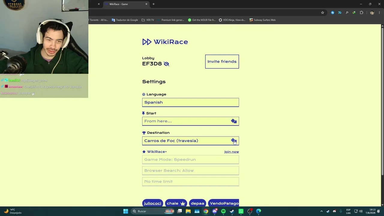Click the Steam icon in the system tray
384x216 pixels.
pyautogui.click(x=328, y=211)
